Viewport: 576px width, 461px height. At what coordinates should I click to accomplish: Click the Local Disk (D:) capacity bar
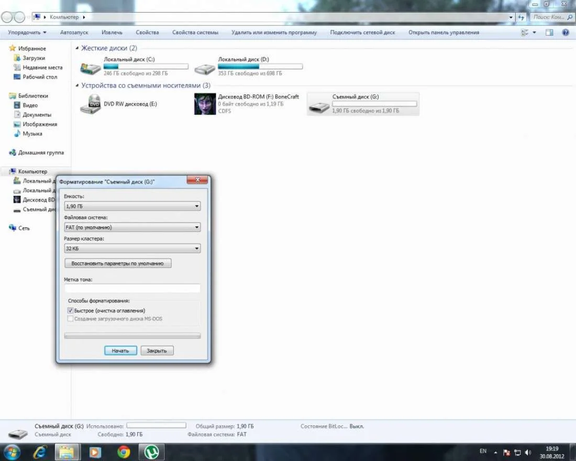coord(260,67)
